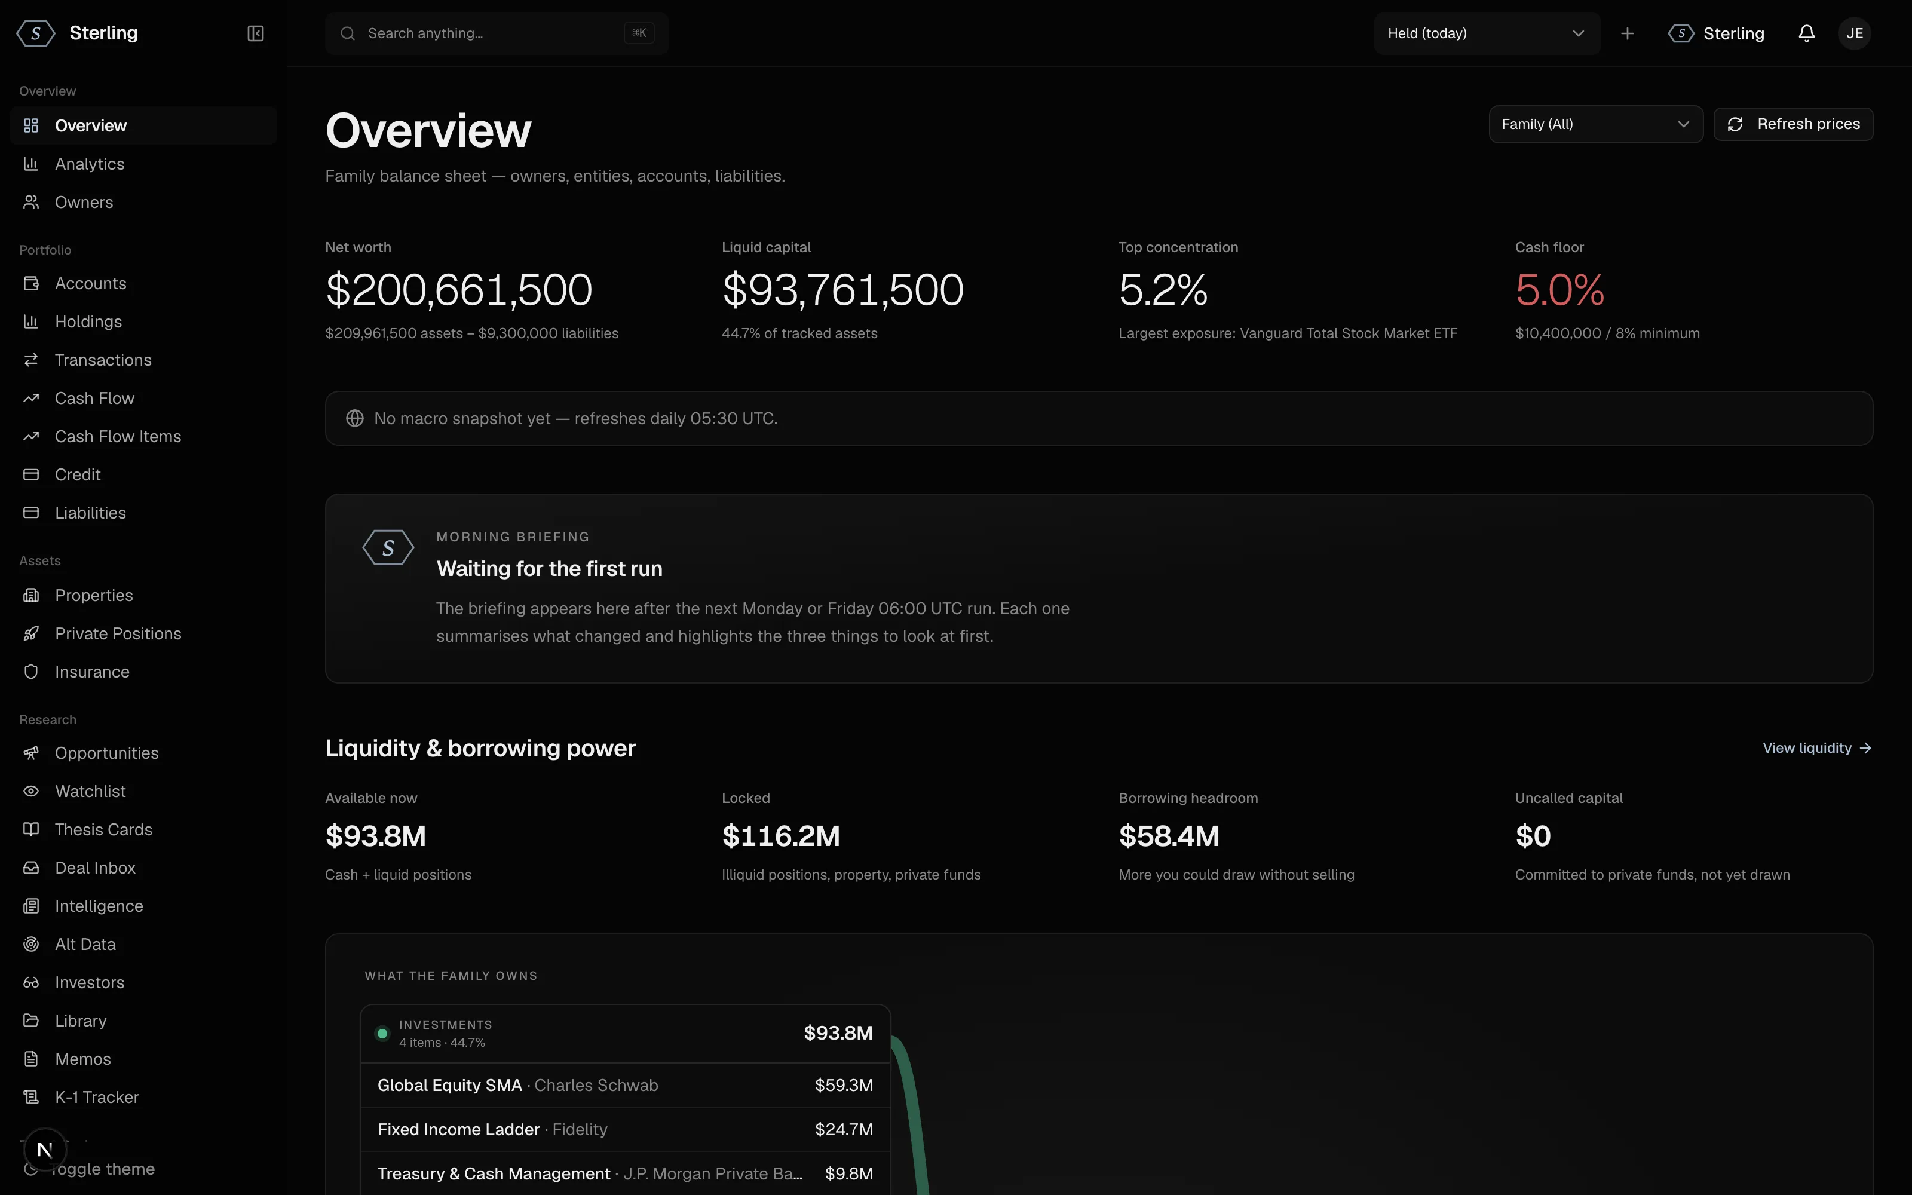1912x1195 pixels.
Task: Click the Opportunities telescope icon
Action: (x=31, y=753)
